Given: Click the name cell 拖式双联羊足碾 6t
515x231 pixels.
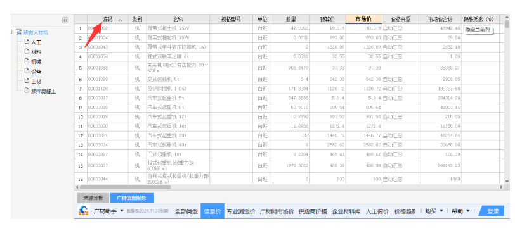Looking at the screenshot, I should click(x=178, y=57).
